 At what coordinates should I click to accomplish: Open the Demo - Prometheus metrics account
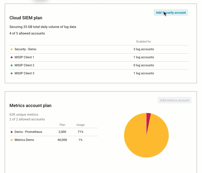click(28, 132)
